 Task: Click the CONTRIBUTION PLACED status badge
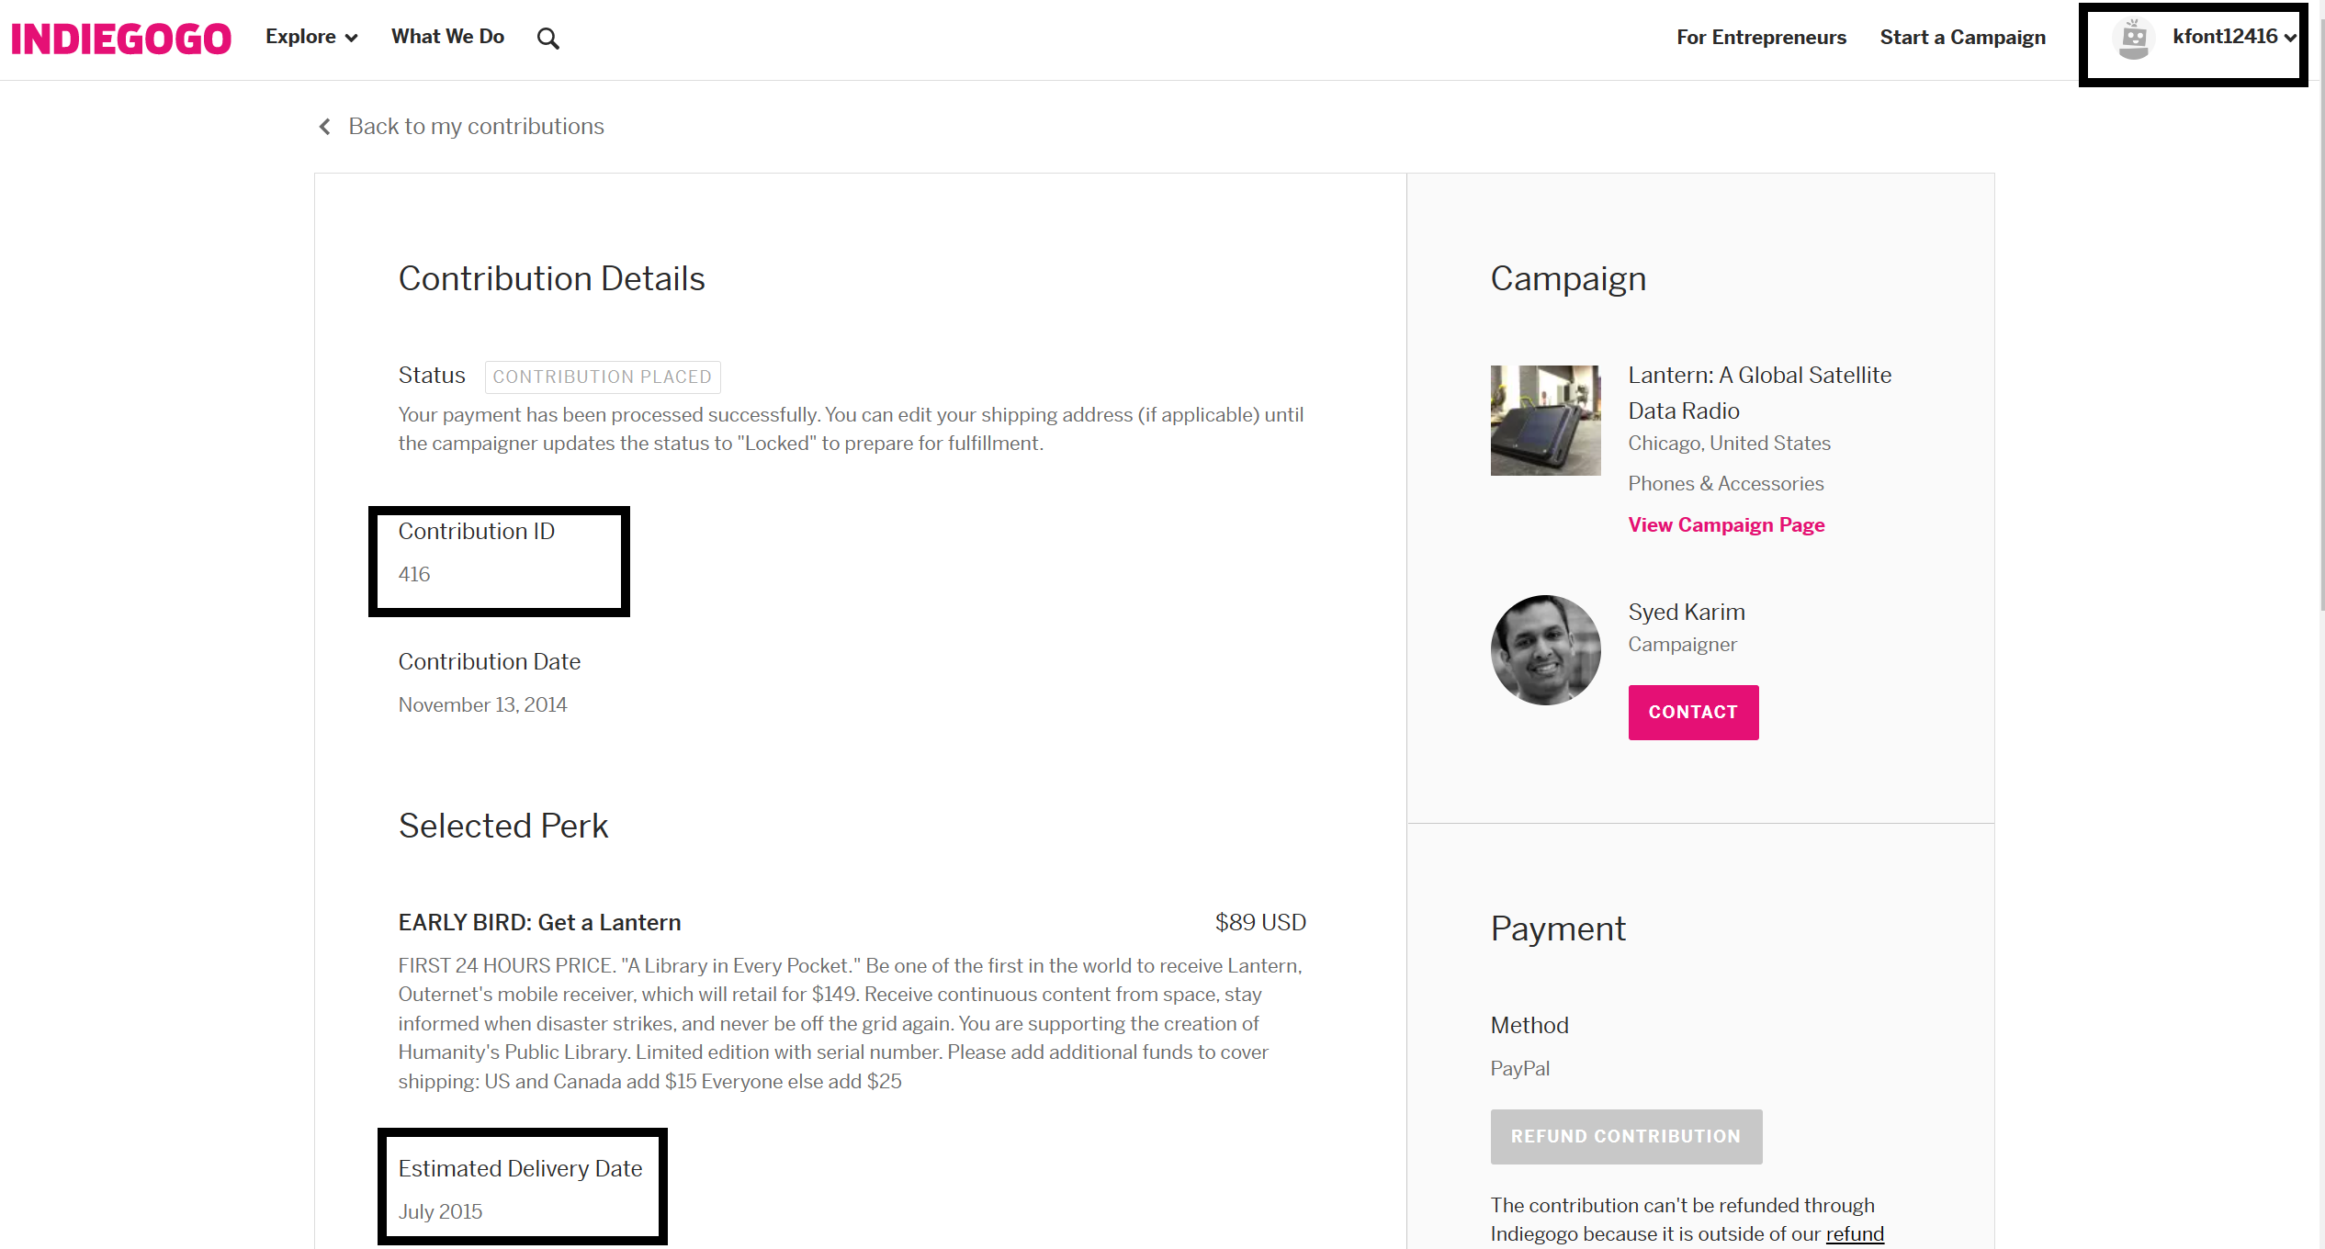[602, 377]
